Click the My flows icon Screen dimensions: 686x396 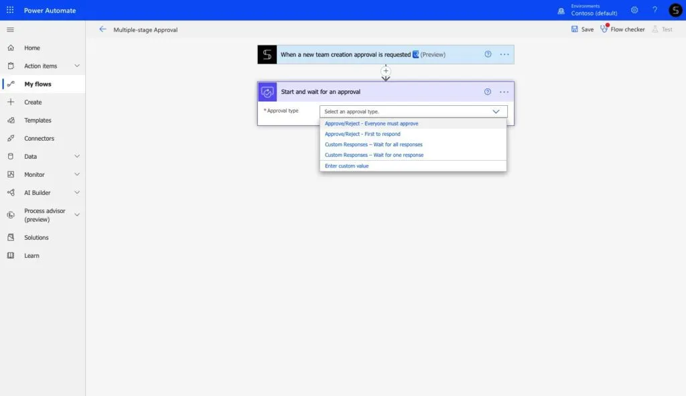[11, 84]
